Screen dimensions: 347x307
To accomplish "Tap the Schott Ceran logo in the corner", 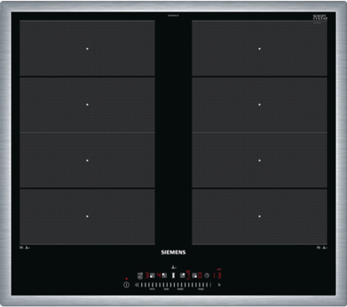I will point(320,17).
